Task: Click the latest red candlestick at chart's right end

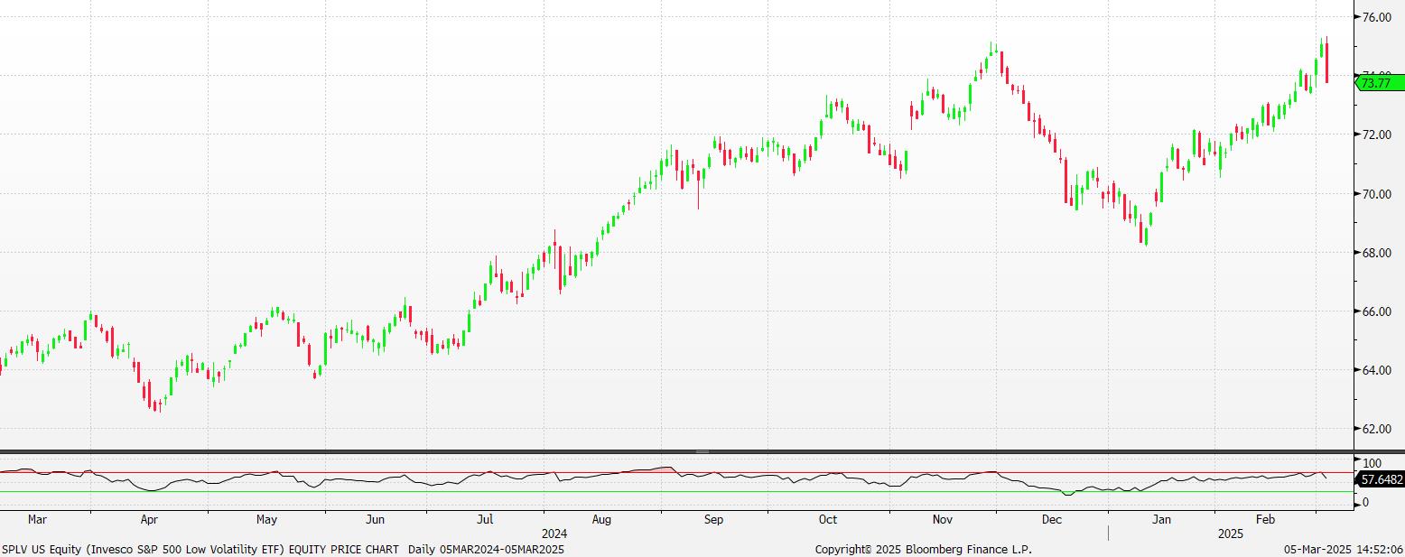Action: (1326, 61)
